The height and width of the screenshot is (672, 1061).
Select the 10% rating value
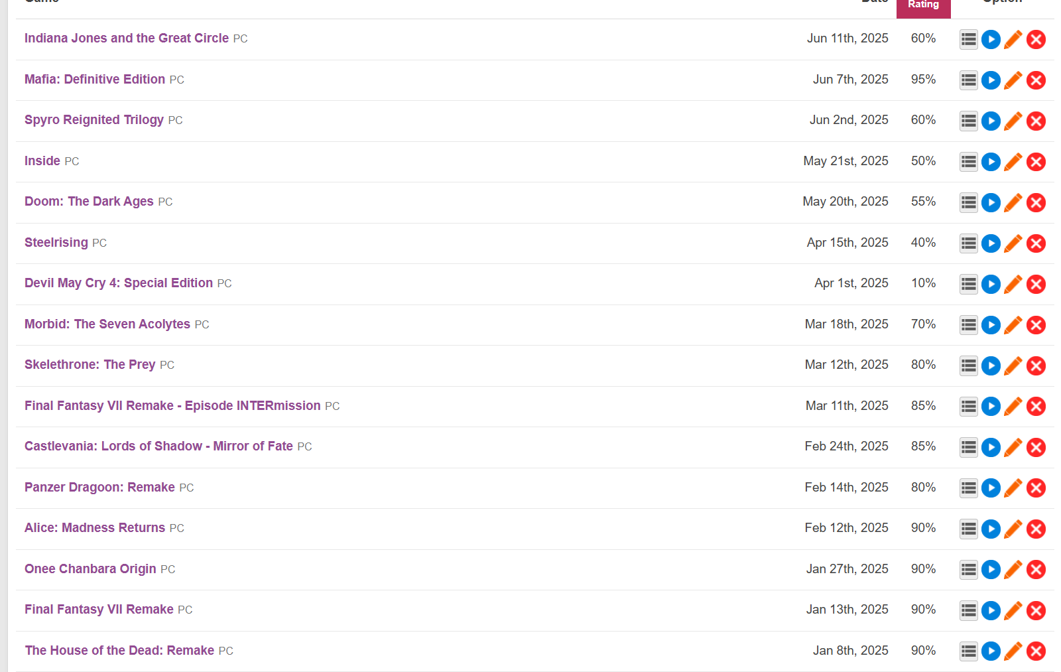tap(923, 283)
